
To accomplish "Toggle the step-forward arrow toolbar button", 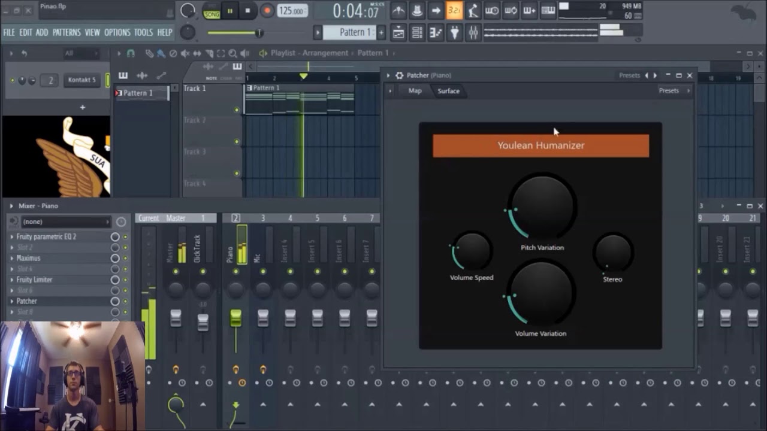I will coord(436,10).
